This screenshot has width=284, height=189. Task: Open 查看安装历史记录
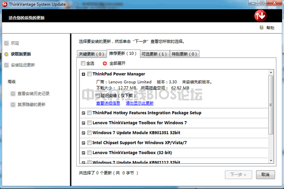(34, 93)
